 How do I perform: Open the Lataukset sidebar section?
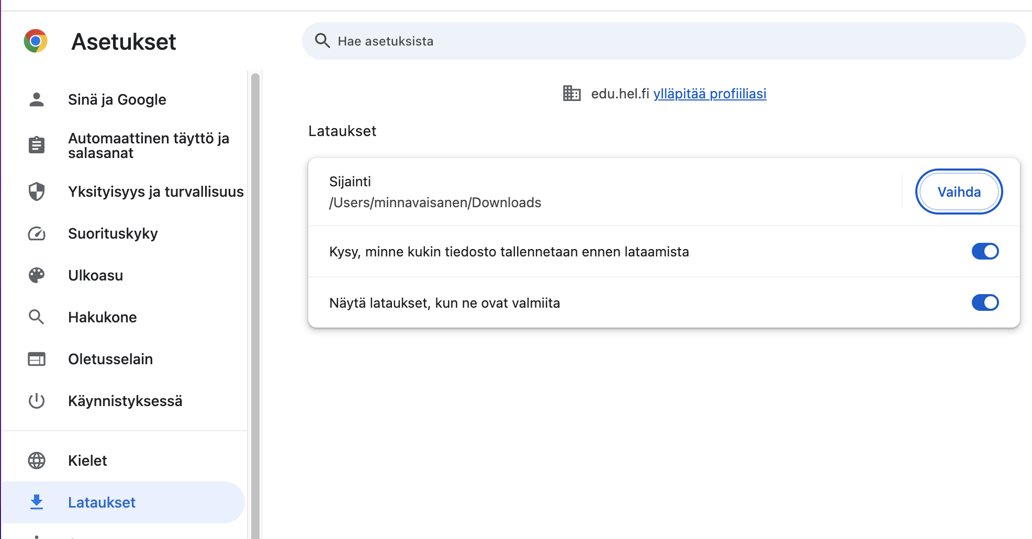[102, 502]
